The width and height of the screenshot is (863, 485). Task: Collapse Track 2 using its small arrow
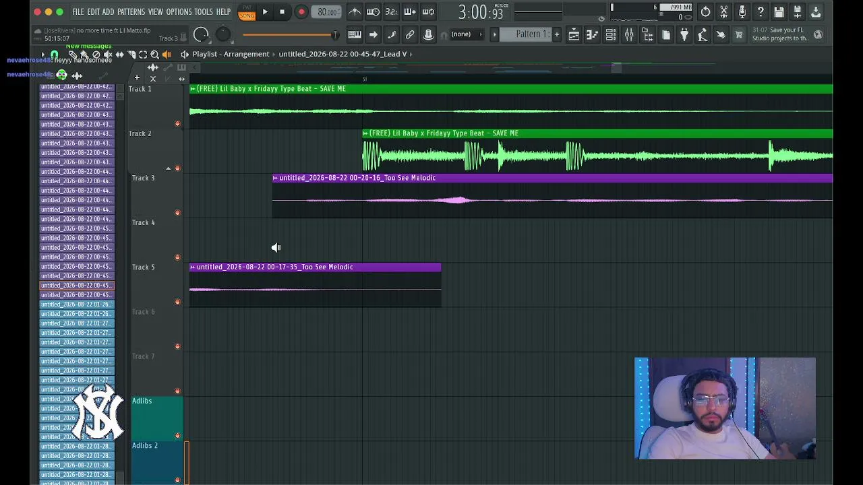pos(169,168)
